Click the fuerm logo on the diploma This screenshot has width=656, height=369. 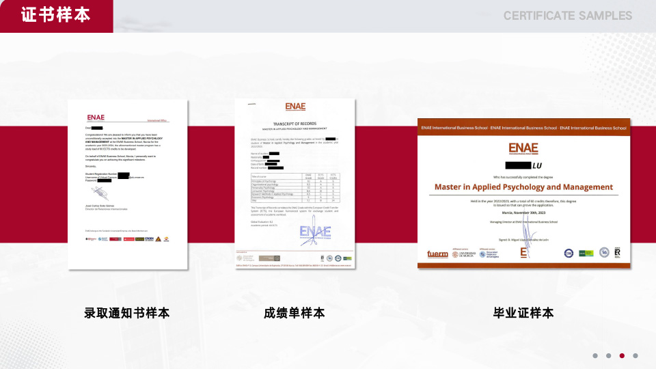[x=437, y=254]
